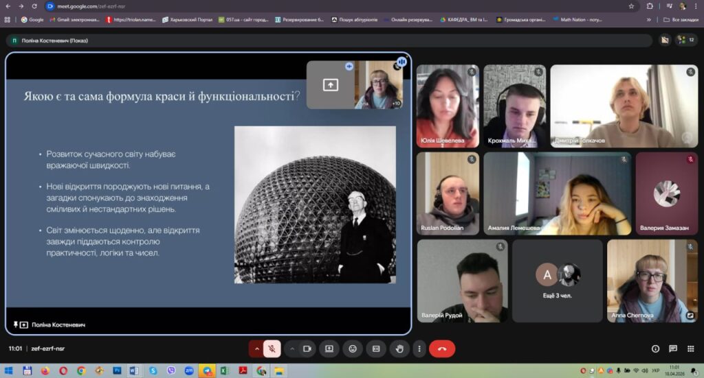The image size is (704, 378).
Task: Open the meeting details info icon
Action: coord(655,349)
